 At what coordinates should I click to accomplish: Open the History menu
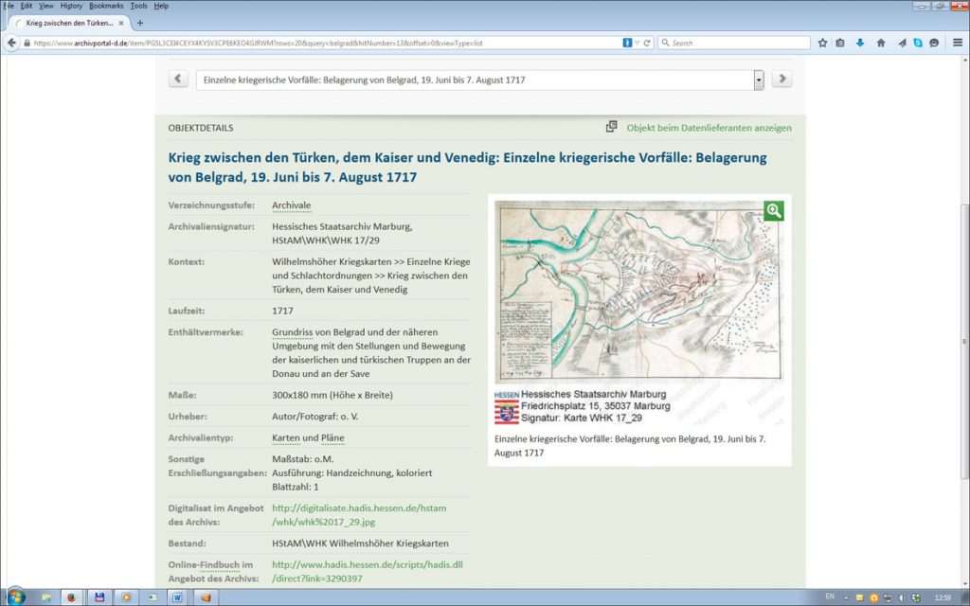point(71,6)
